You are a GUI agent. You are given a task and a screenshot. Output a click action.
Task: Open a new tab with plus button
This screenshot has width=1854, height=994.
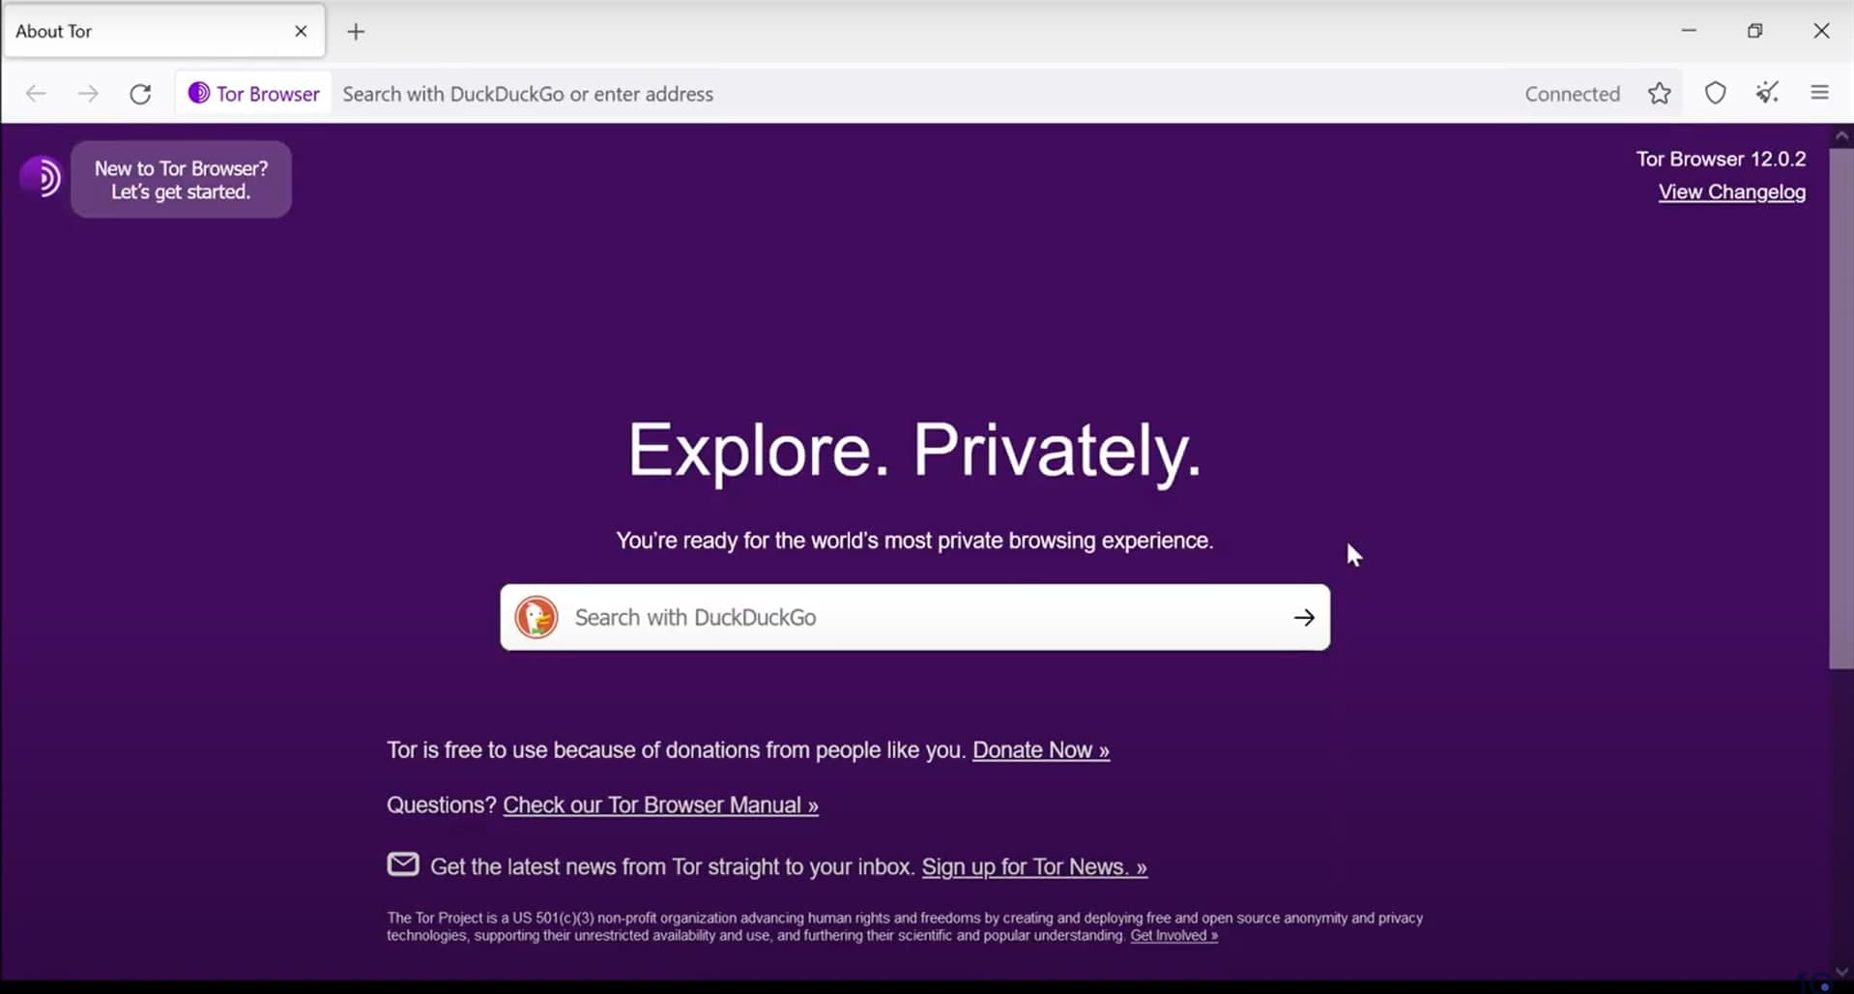click(x=356, y=32)
